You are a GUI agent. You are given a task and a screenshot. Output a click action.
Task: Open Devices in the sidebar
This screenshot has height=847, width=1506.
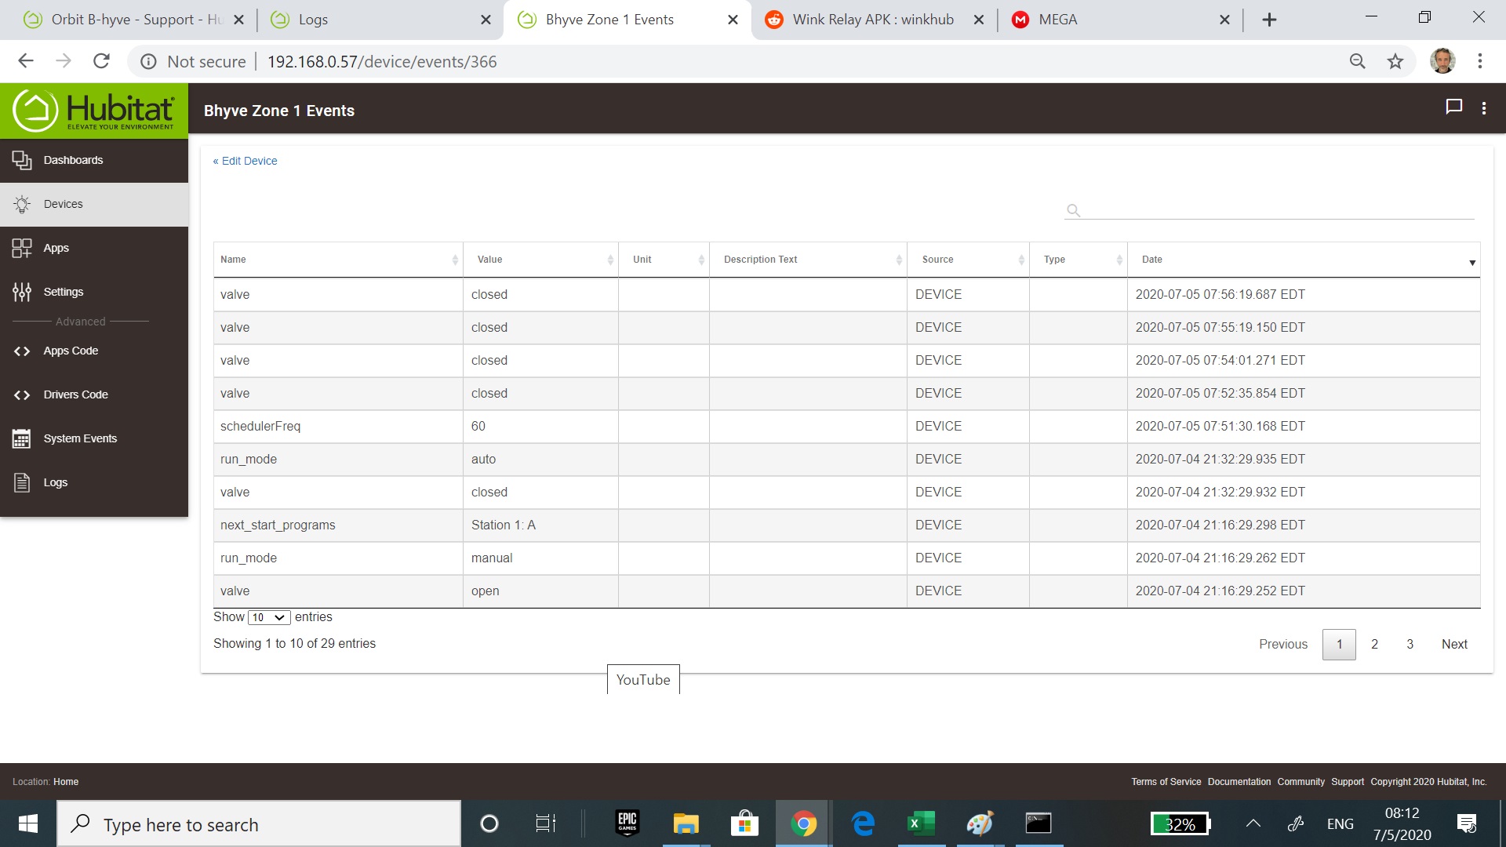[94, 204]
